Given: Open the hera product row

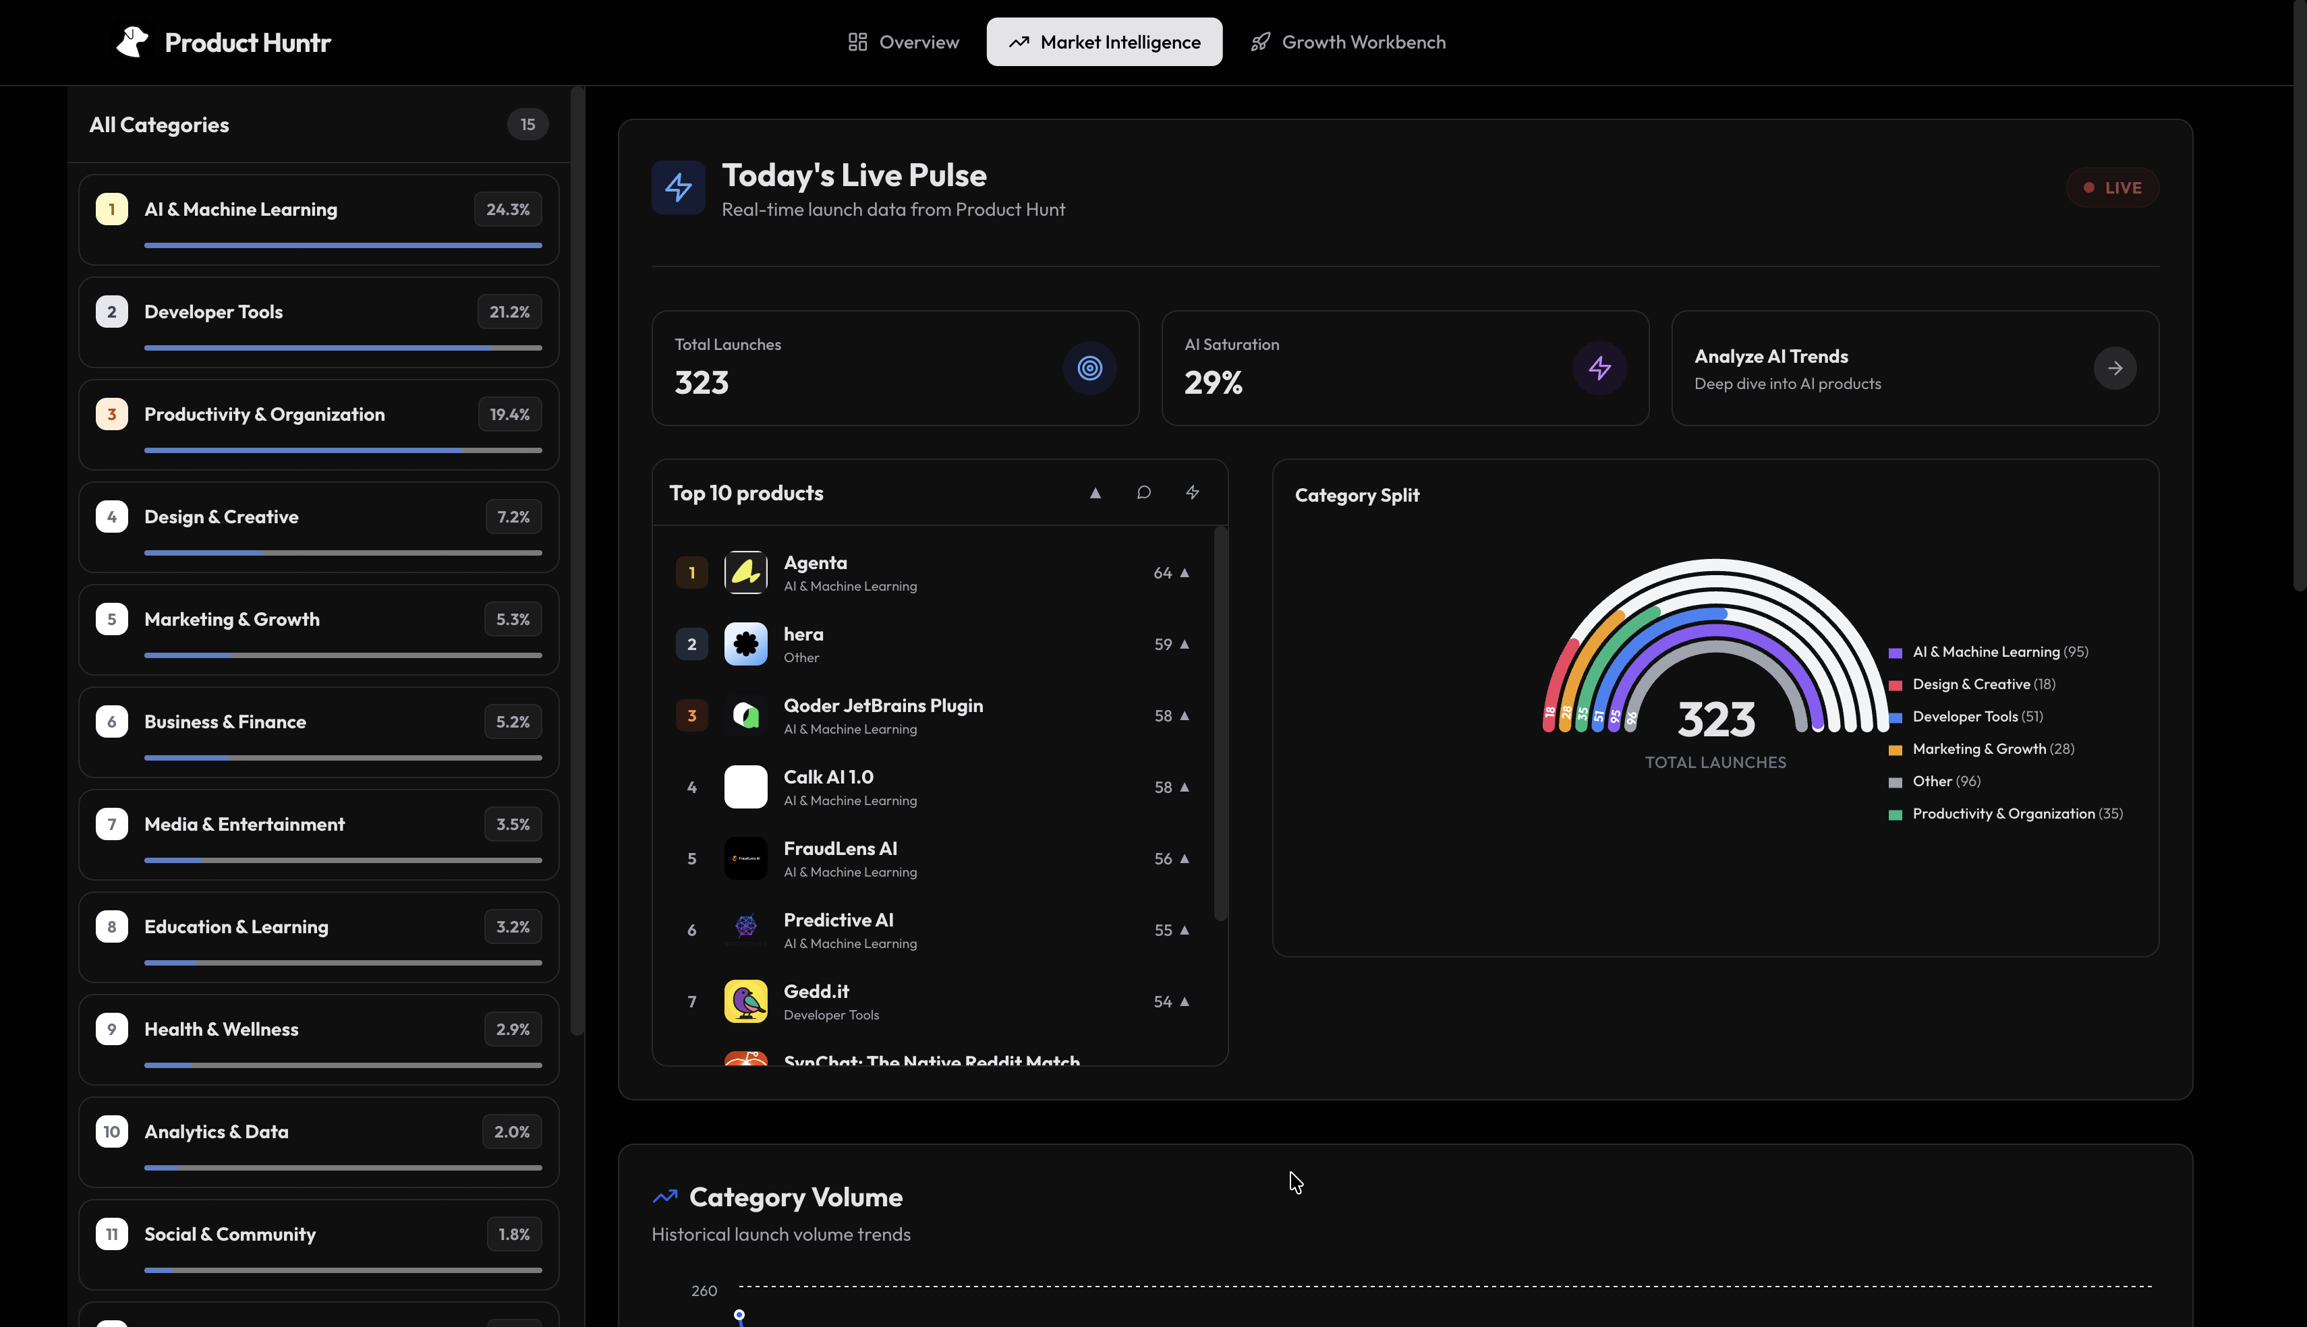Looking at the screenshot, I should (x=939, y=645).
